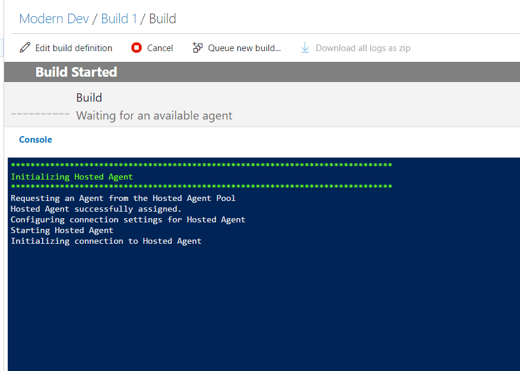Go to Modern Dev breadcrumb
This screenshot has width=520, height=371.
pos(54,18)
